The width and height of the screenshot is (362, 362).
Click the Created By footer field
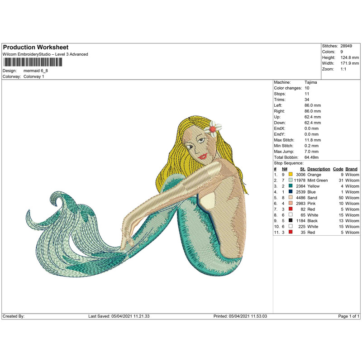click(x=14, y=317)
